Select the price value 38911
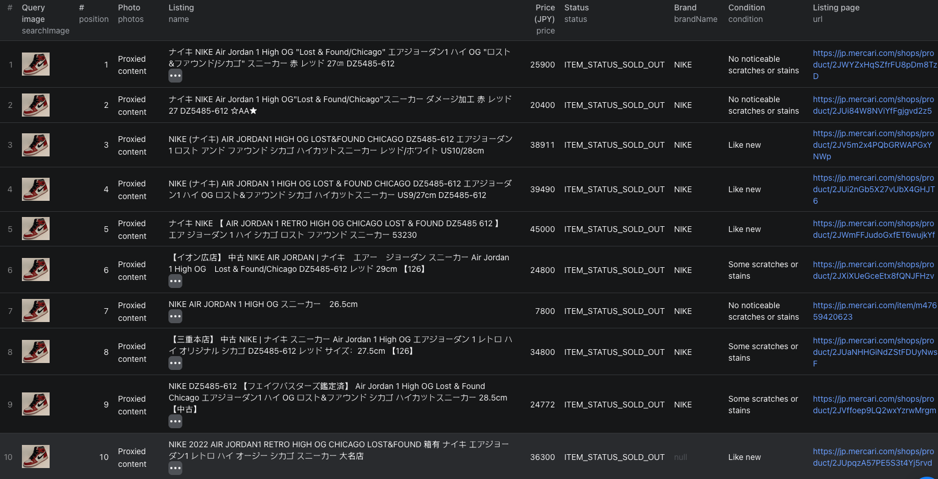Screen dimensions: 938x479 click(543, 145)
